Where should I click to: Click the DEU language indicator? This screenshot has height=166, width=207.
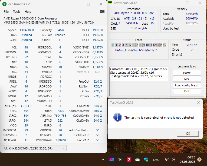tap(156, 160)
